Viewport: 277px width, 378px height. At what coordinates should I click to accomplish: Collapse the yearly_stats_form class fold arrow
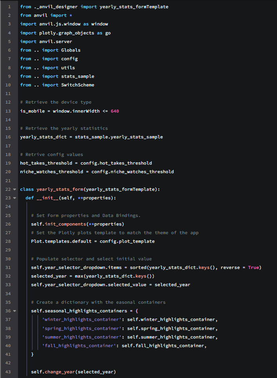tap(14, 190)
